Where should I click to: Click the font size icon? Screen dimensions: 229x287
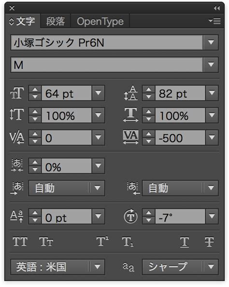tap(17, 93)
